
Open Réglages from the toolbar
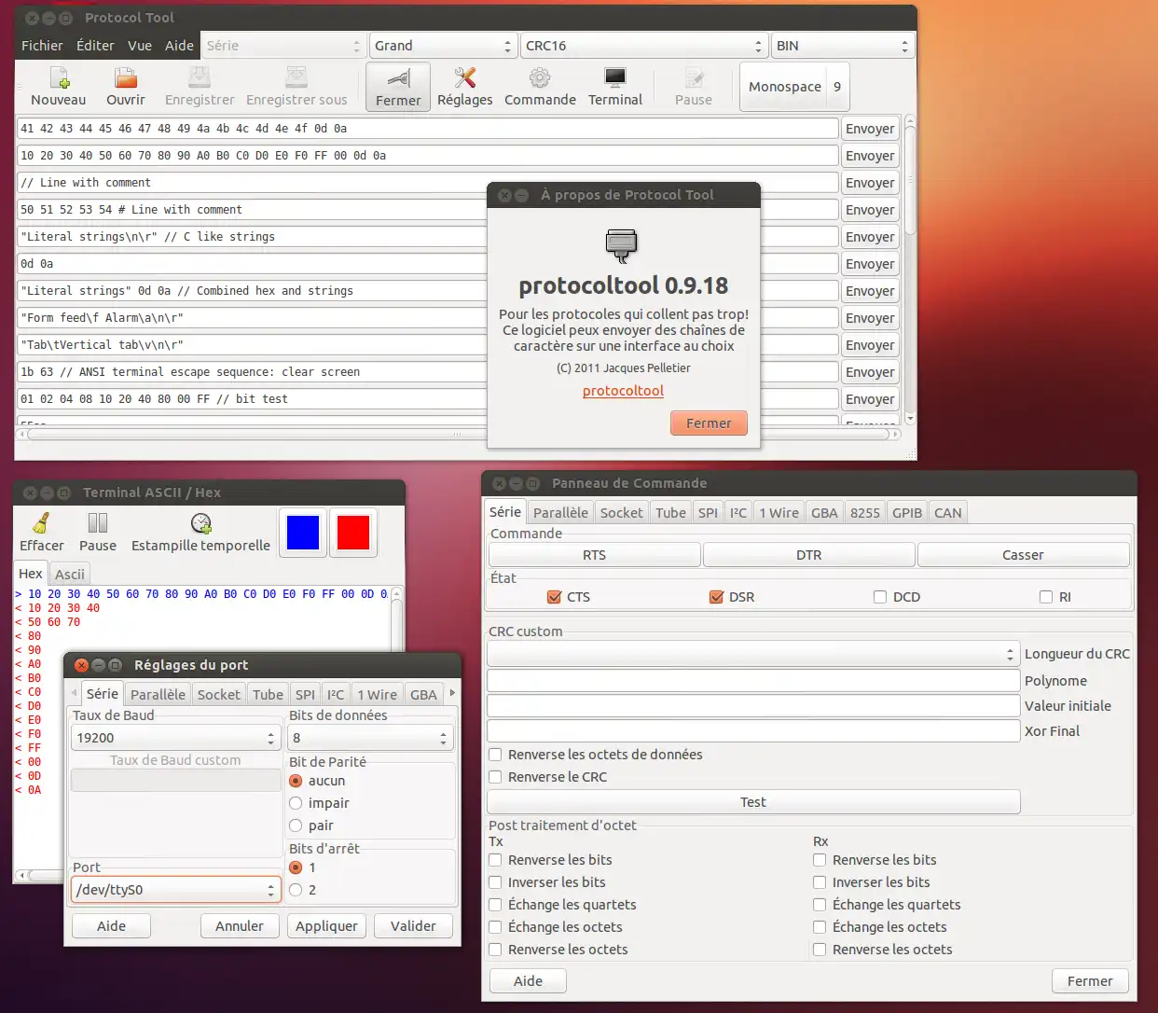click(x=464, y=87)
